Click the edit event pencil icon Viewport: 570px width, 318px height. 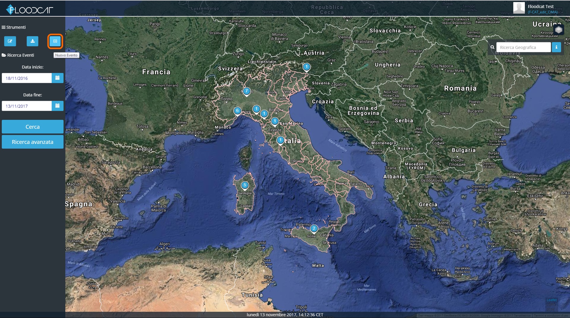pyautogui.click(x=10, y=41)
